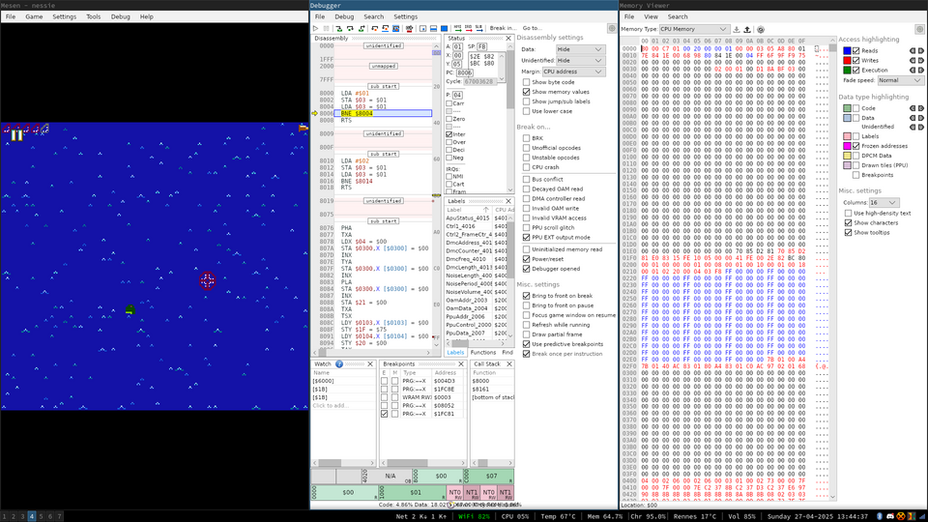This screenshot has width=928, height=522.
Task: Click the Break (pause) icon in Debugger toolbar
Action: (x=326, y=28)
